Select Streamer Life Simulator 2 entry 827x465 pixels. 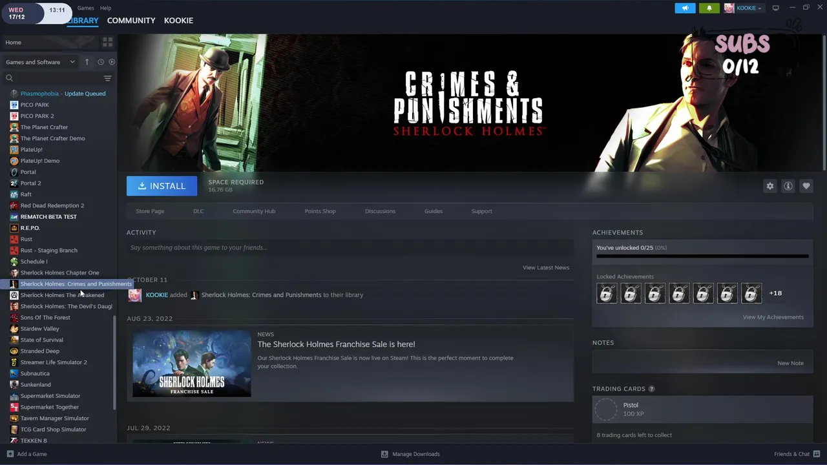(54, 362)
